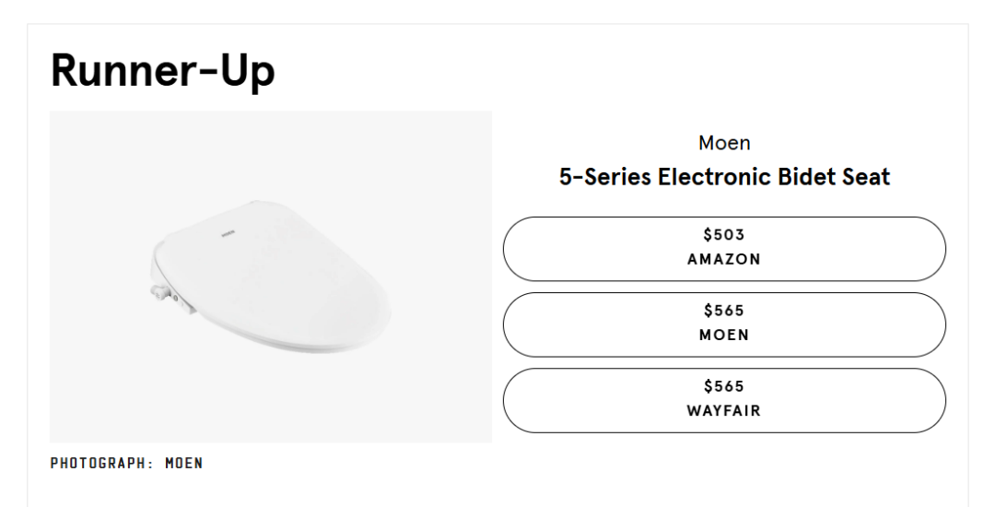Click the Moen brand name above title

[x=724, y=143]
